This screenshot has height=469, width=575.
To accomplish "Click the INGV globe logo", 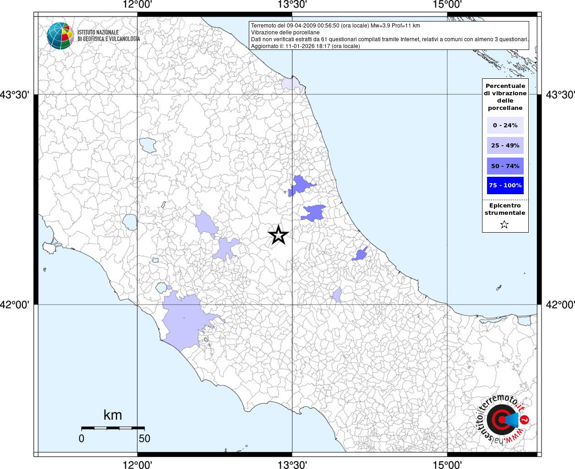I will pyautogui.click(x=60, y=36).
